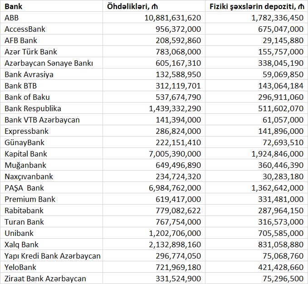Image resolution: width=308 pixels, height=284 pixels.
Task: Click the Ziraat Bank Azərbaycan cell
Action: coord(51,278)
